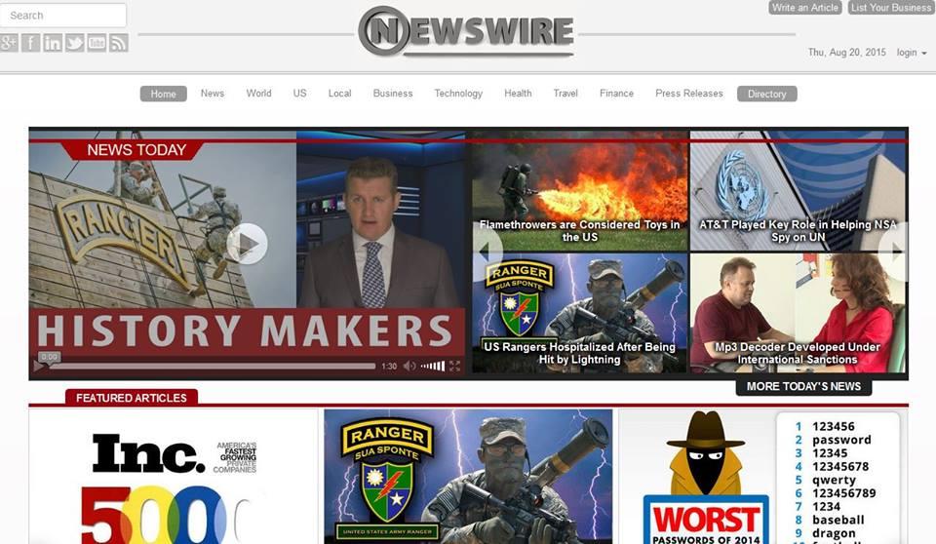Viewport: 936px width, 544px height.
Task: Open the LinkedIn social icon
Action: [53, 42]
